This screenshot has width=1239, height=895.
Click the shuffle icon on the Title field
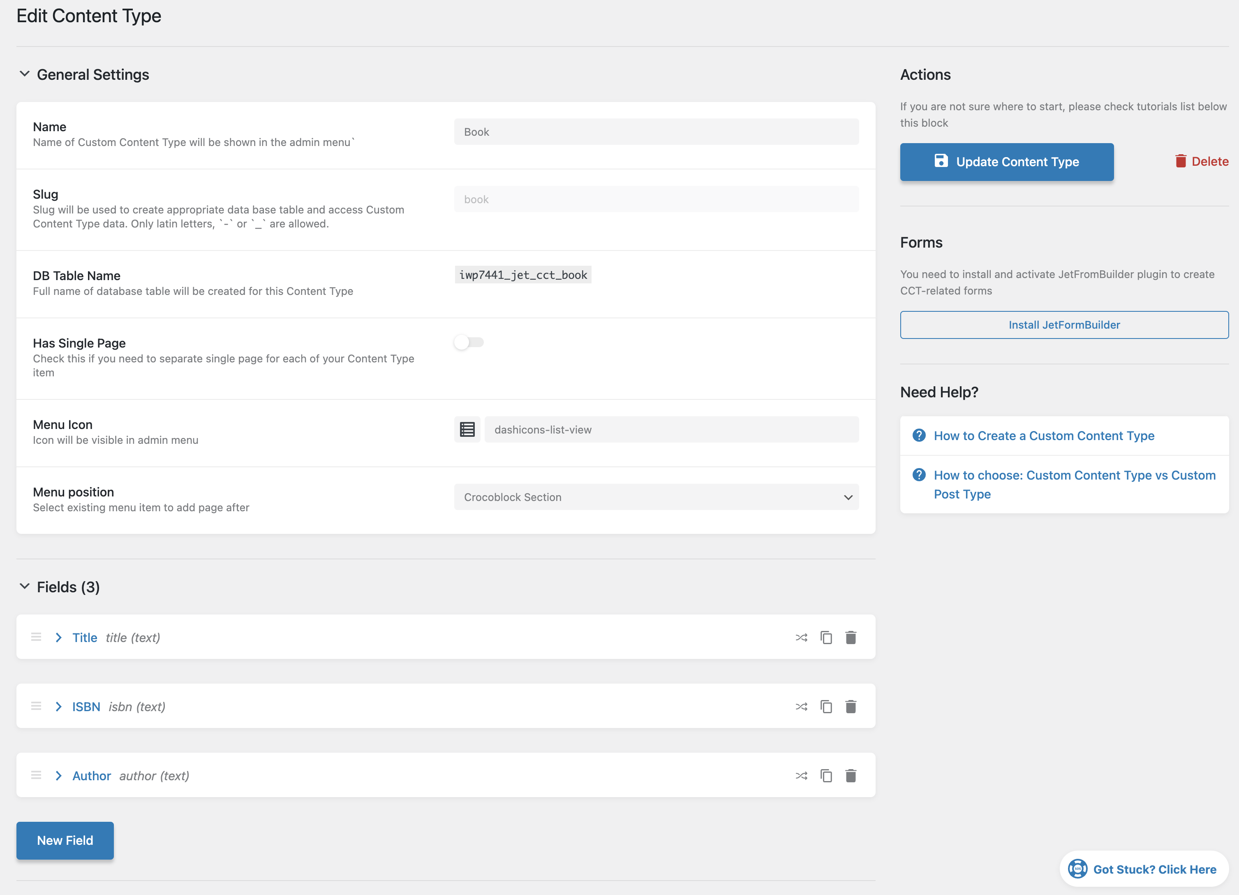click(x=801, y=638)
